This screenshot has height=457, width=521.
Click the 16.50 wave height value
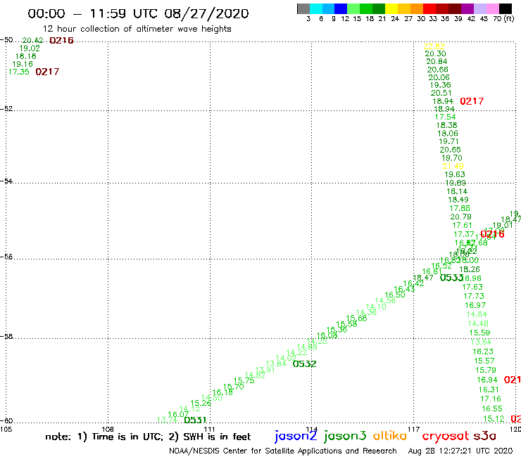395,295
